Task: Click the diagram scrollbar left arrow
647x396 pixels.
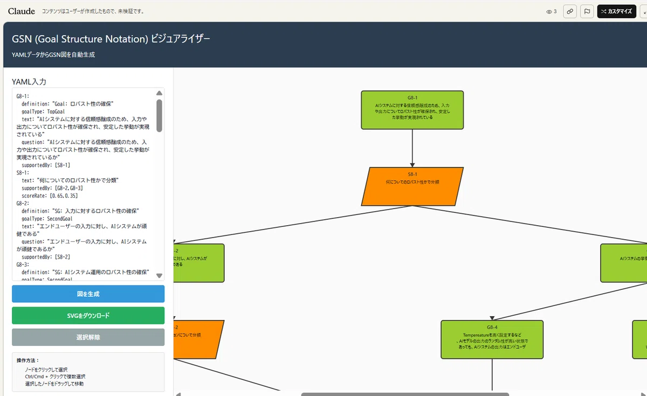Action: click(178, 394)
